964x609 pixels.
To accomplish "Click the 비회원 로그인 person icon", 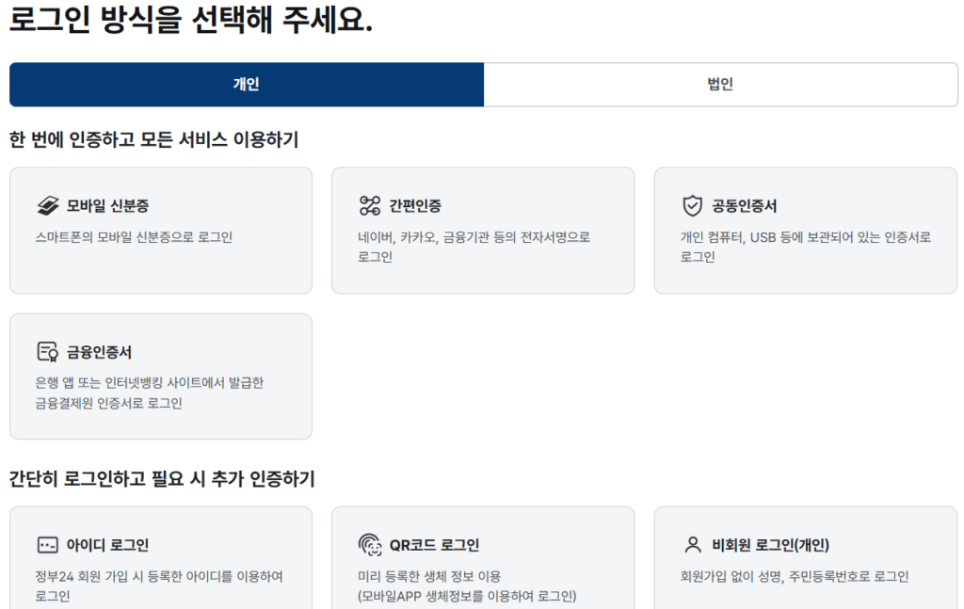I will [693, 545].
